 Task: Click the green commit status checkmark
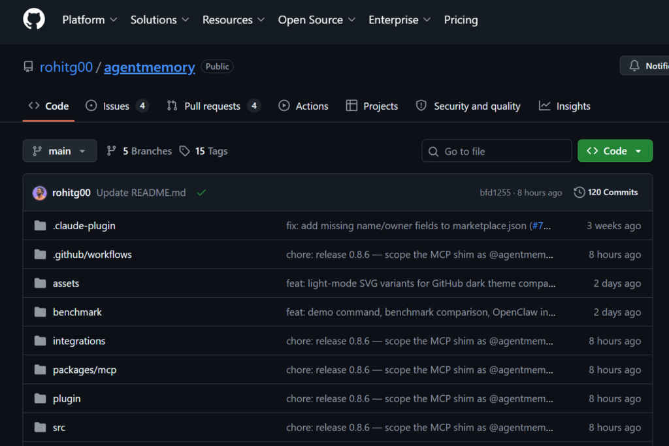(x=201, y=193)
